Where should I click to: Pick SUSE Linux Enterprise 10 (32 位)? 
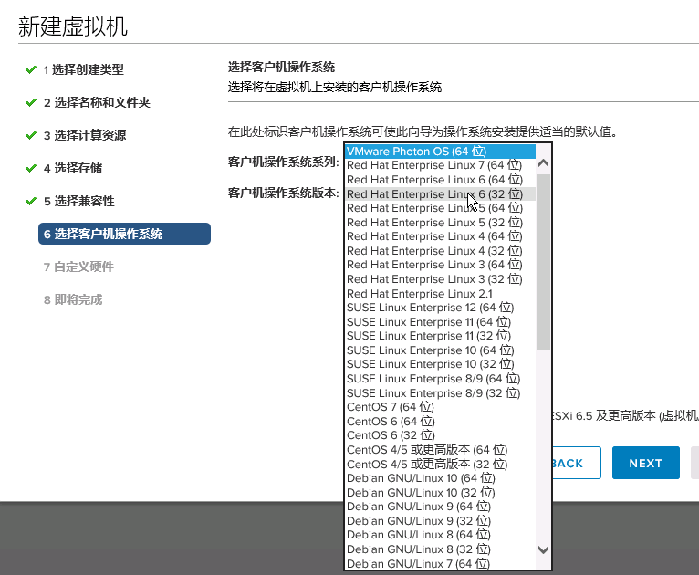pos(441,364)
